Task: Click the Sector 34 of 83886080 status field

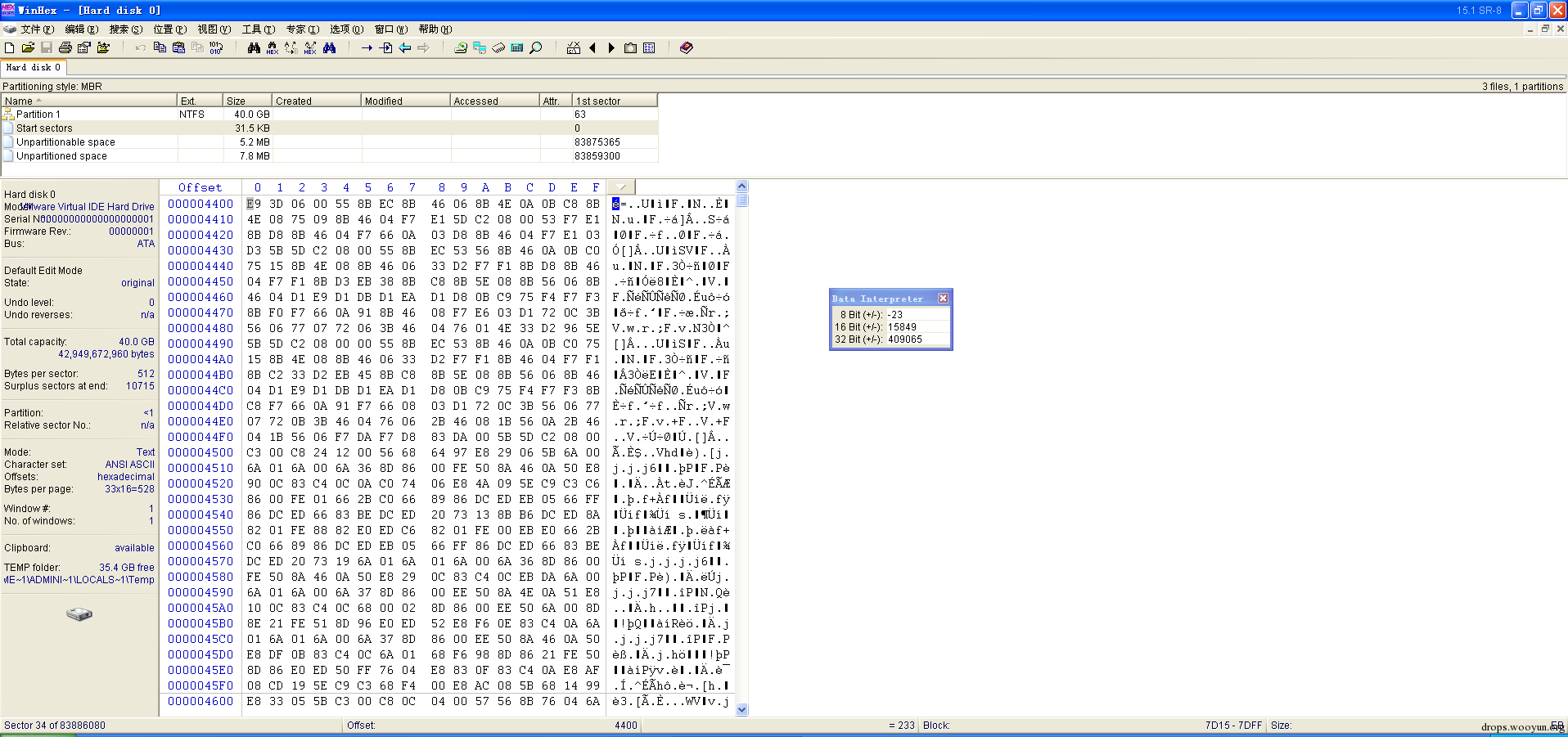Action: click(171, 726)
